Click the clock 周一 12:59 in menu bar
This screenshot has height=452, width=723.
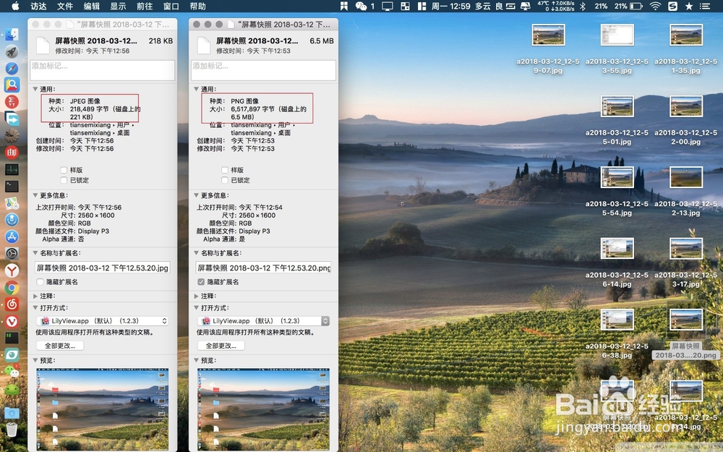[x=451, y=6]
